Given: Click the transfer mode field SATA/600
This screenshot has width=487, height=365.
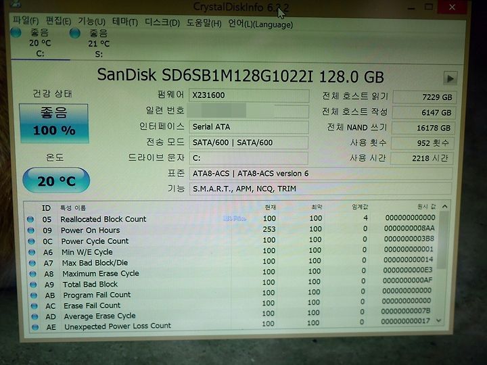Looking at the screenshot, I should pyautogui.click(x=248, y=143).
